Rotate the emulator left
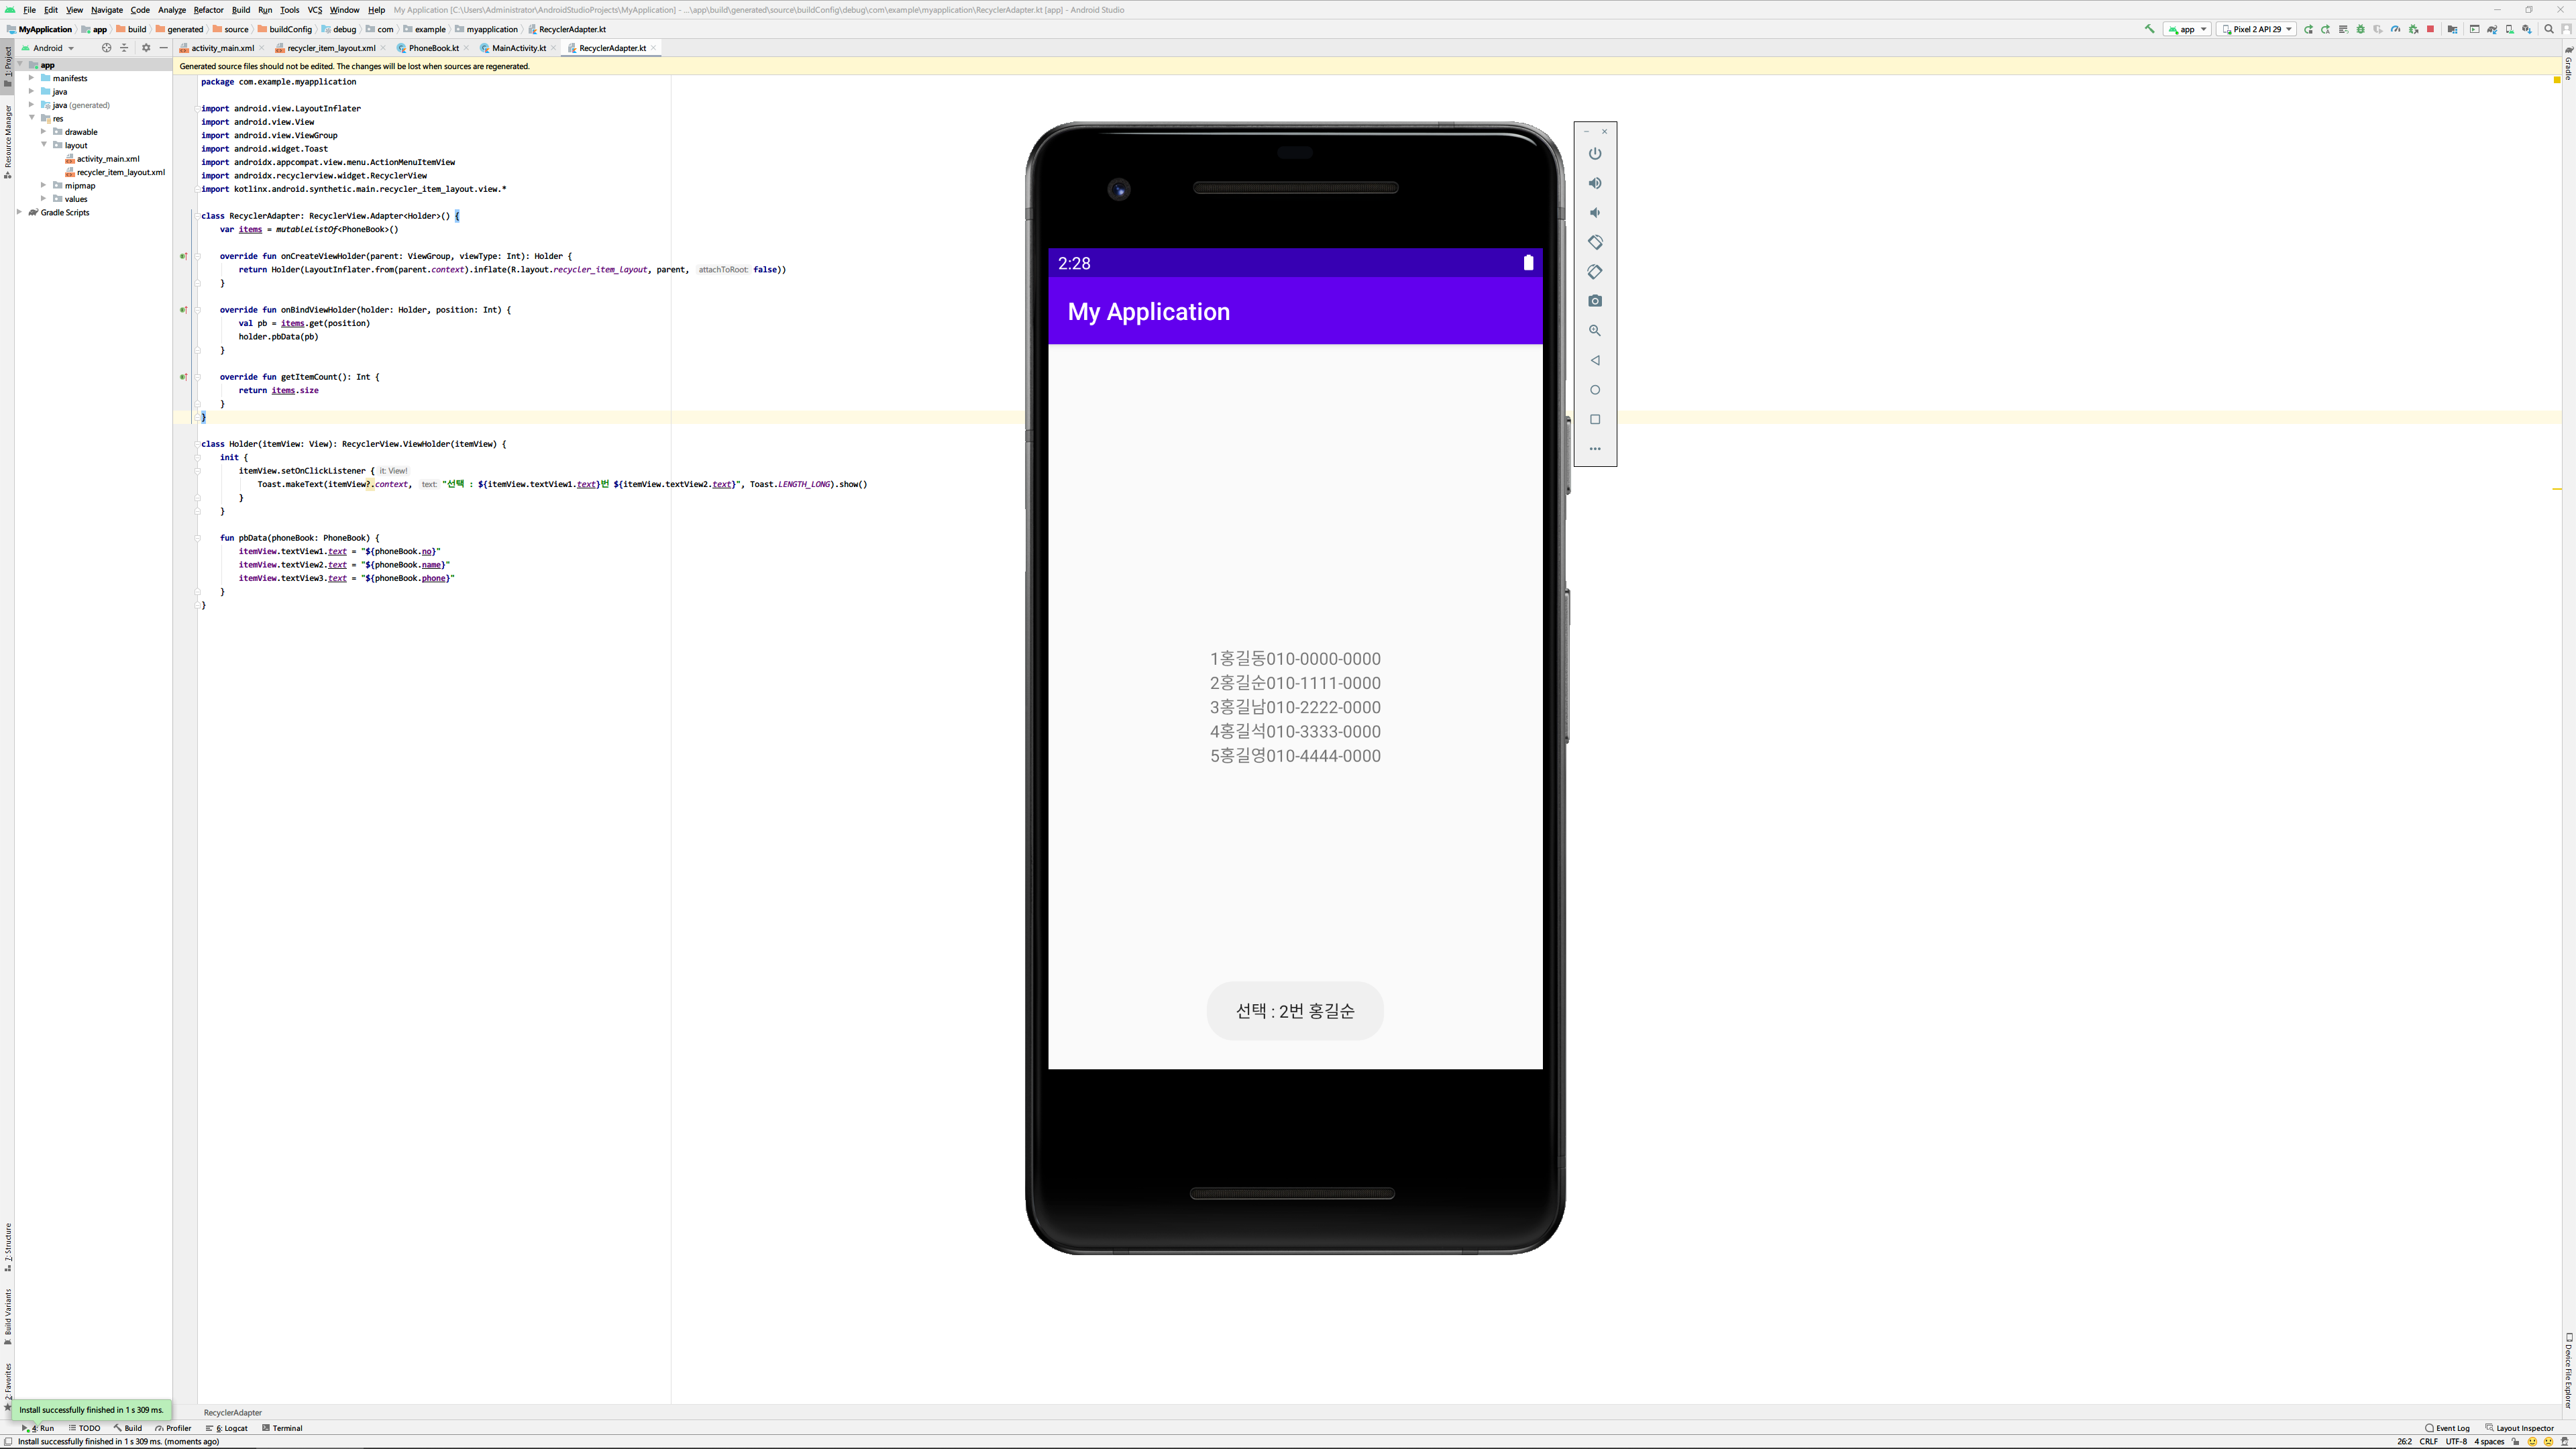Image resolution: width=2576 pixels, height=1449 pixels. click(1595, 242)
